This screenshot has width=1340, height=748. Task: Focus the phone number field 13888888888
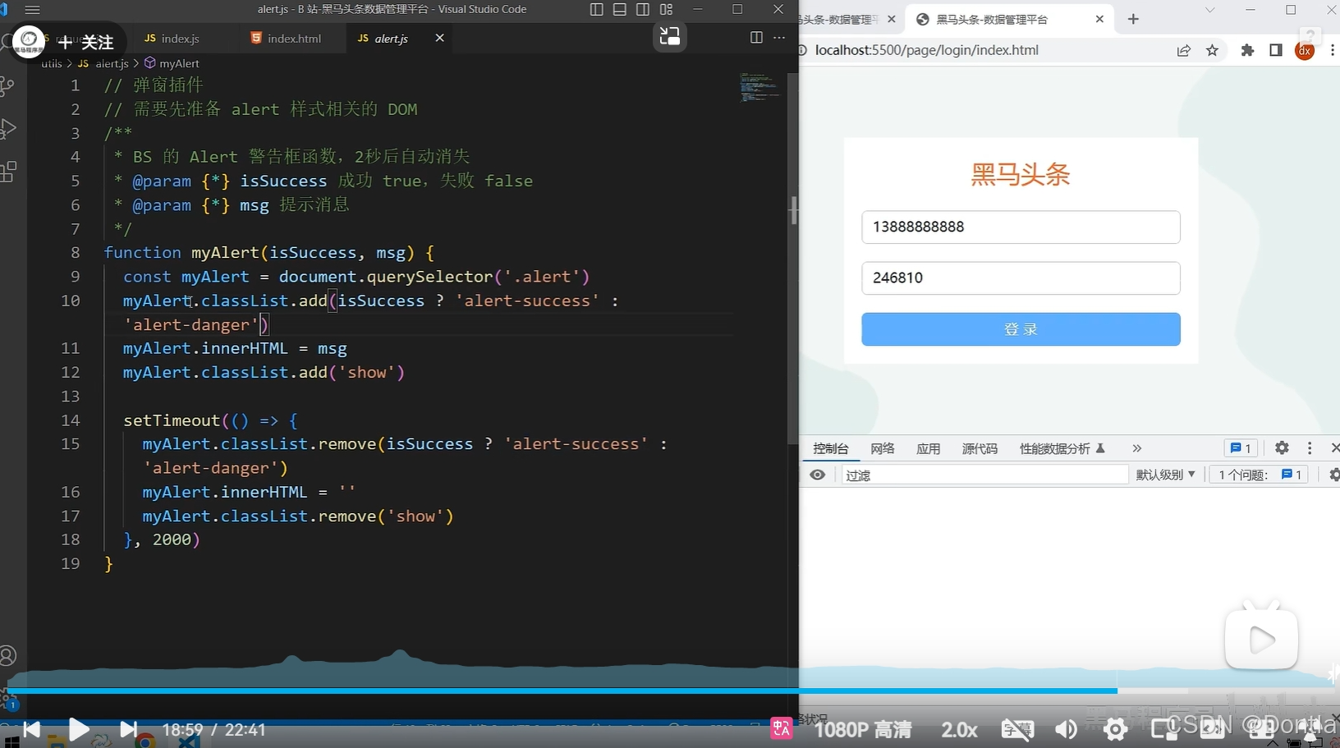point(1021,227)
